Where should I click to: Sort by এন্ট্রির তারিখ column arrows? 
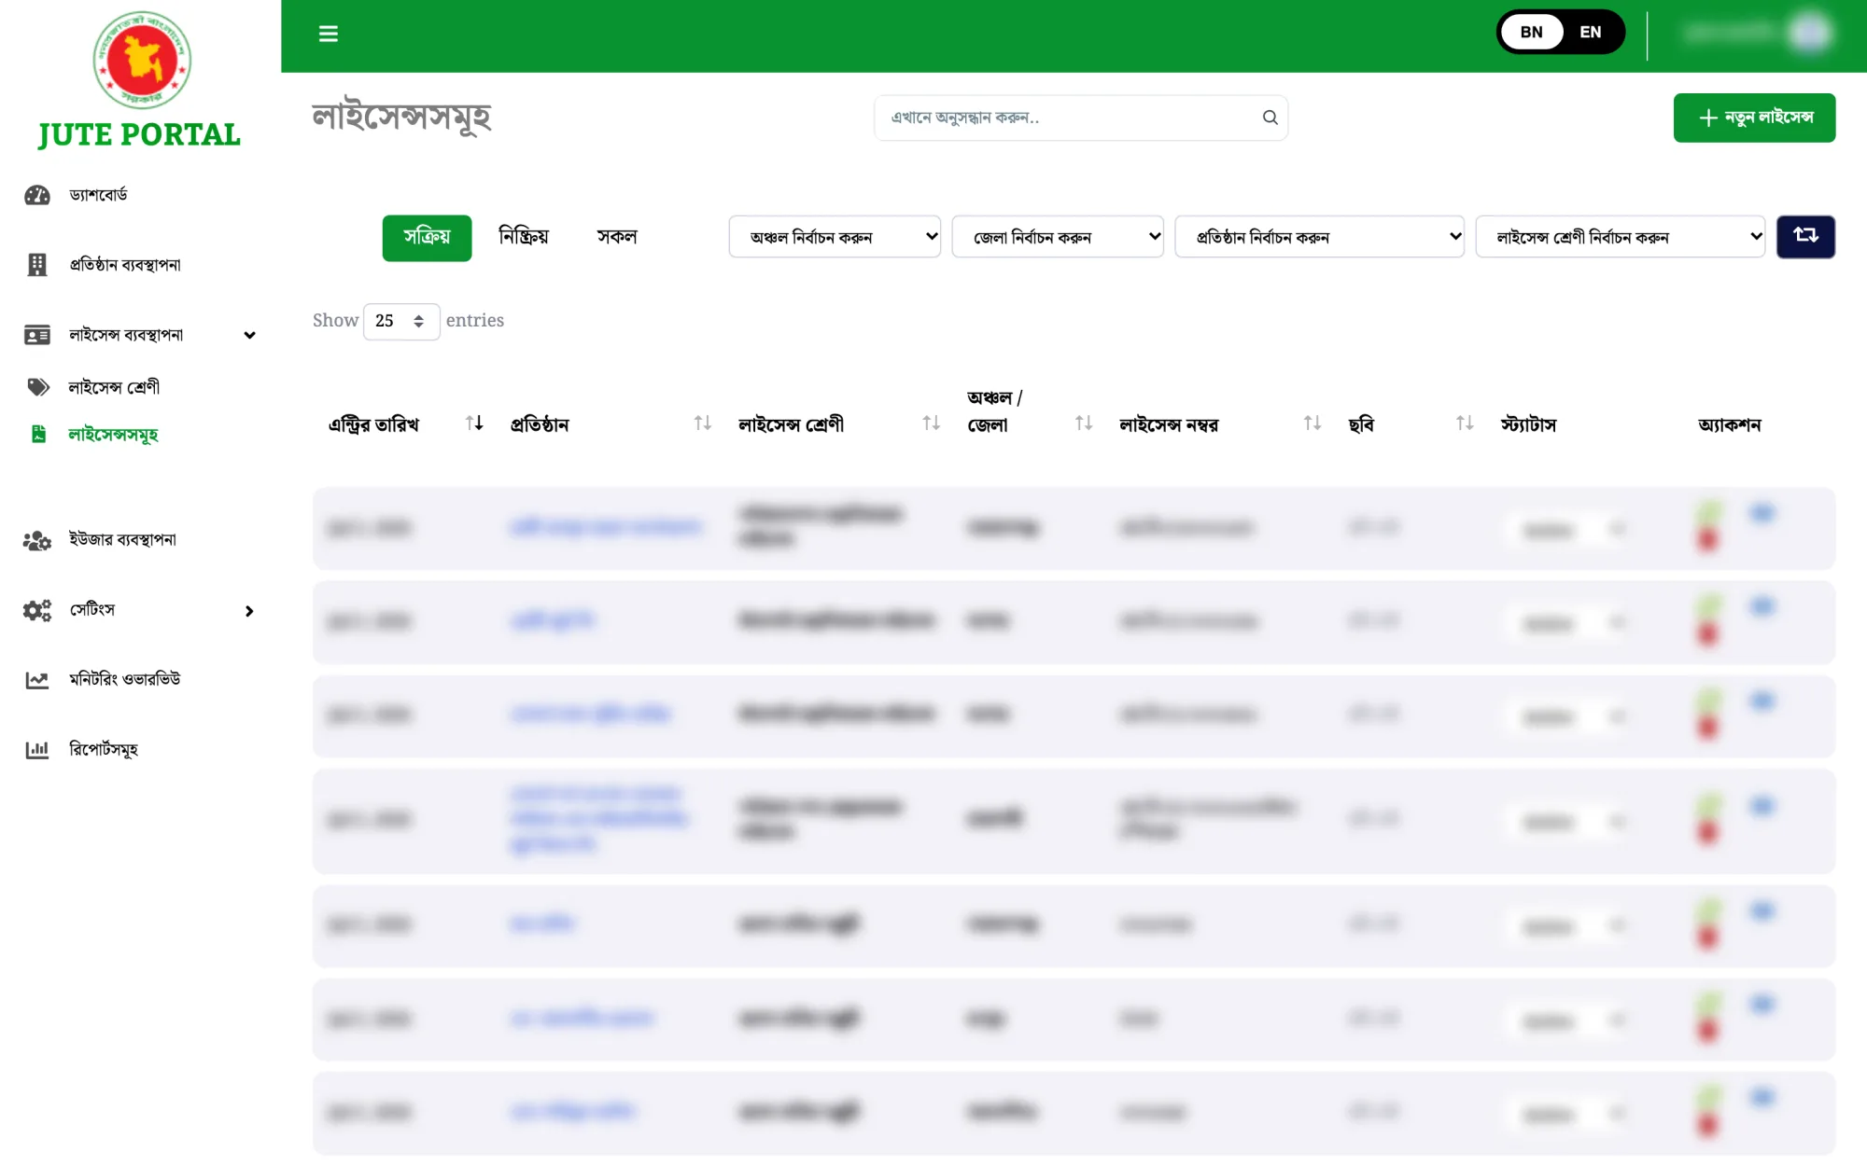474,423
